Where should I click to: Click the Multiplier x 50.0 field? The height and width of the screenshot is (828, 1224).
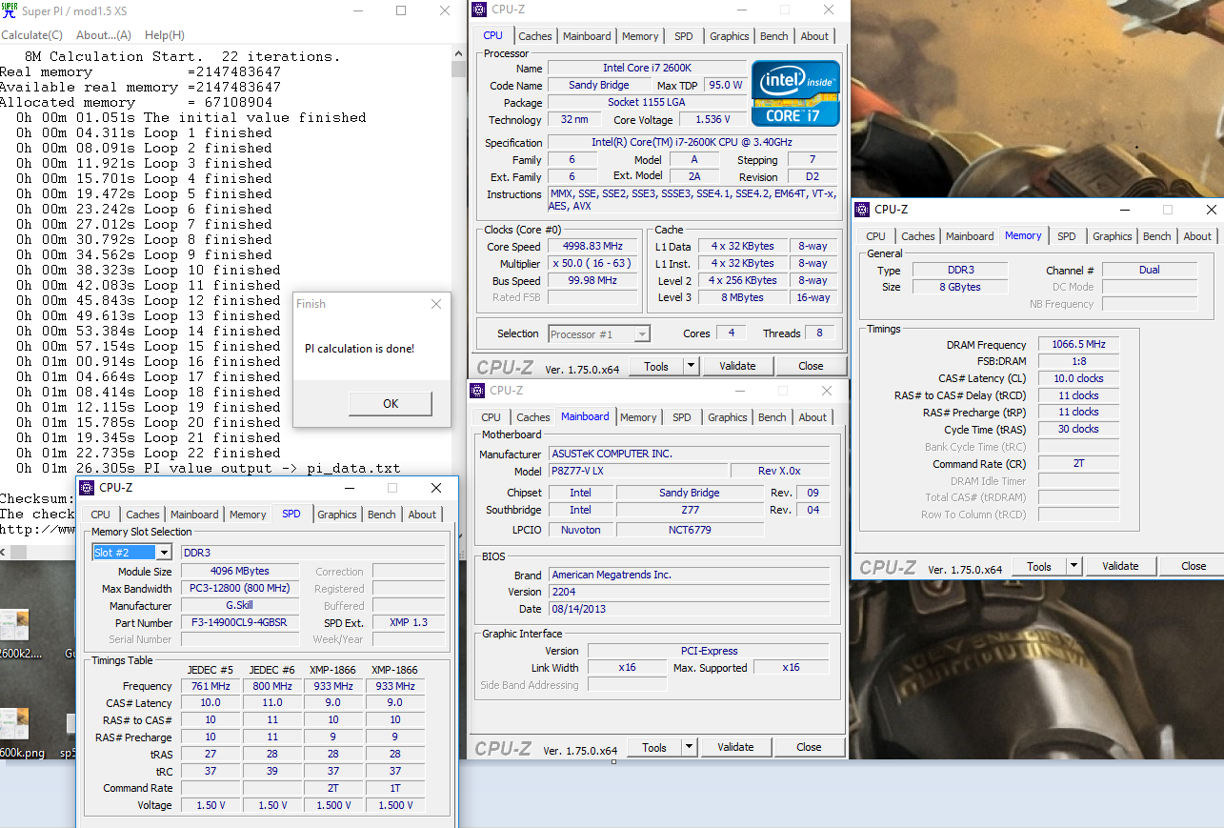click(594, 264)
